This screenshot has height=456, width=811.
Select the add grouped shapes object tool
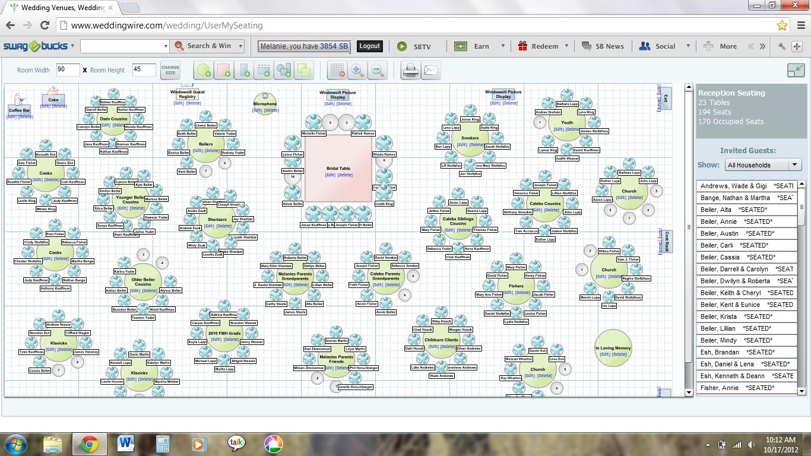click(283, 70)
